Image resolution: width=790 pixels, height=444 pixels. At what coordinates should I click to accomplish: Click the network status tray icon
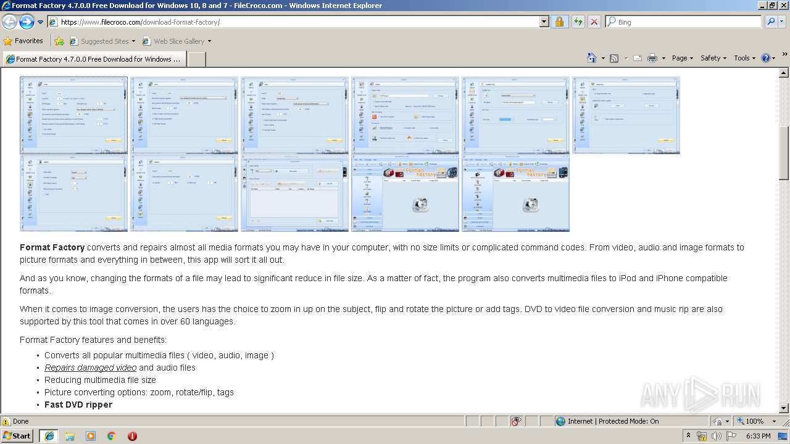[x=702, y=436]
